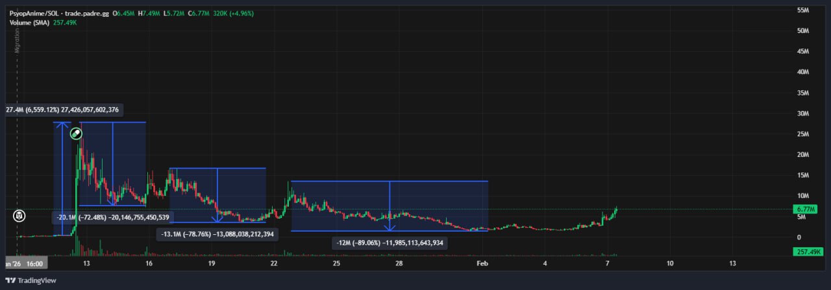Select the -13.1M (-78.76%) measurement label

pos(217,234)
